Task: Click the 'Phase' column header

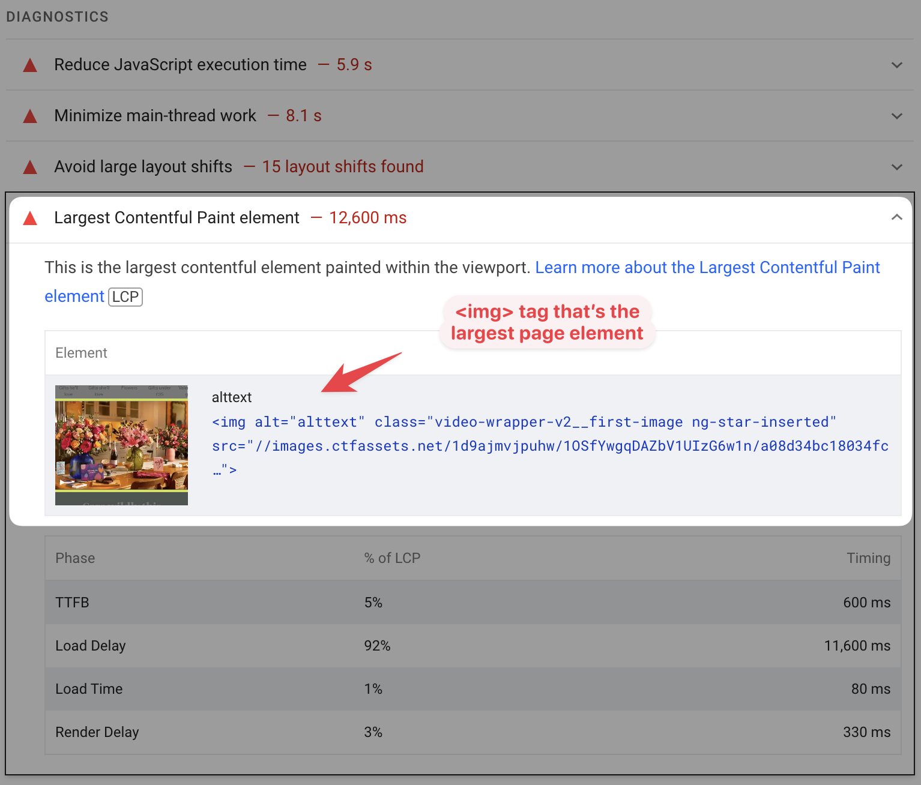Action: tap(75, 558)
